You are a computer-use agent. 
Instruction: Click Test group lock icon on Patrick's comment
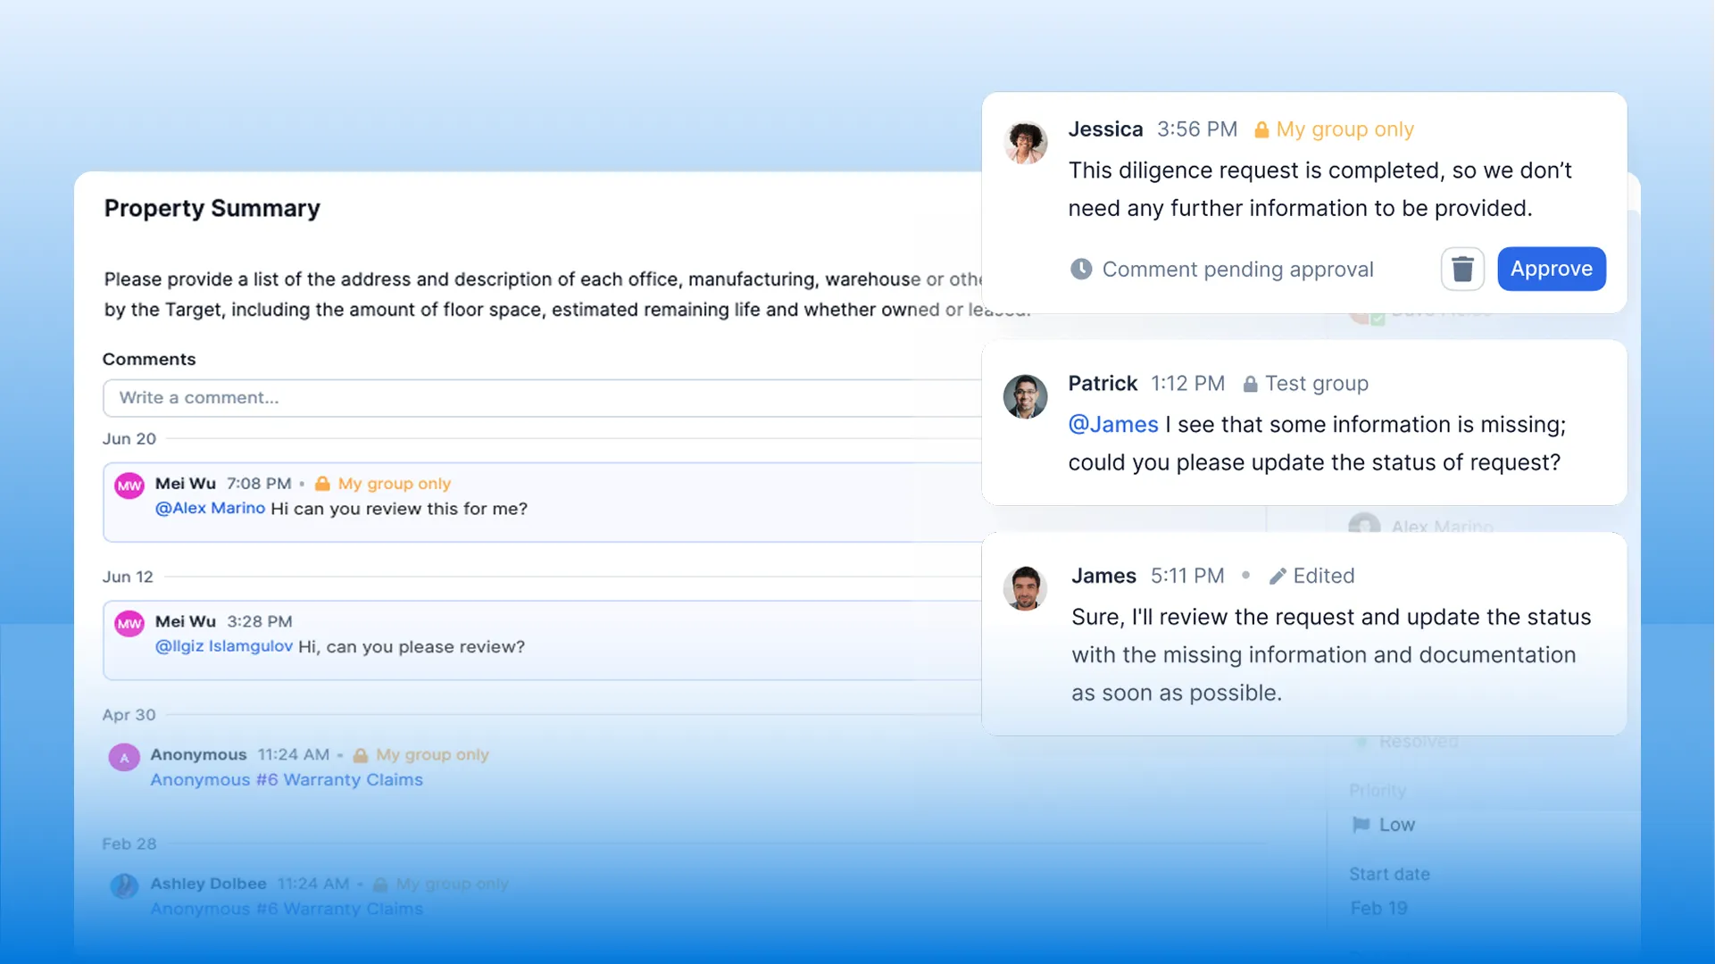coord(1250,384)
